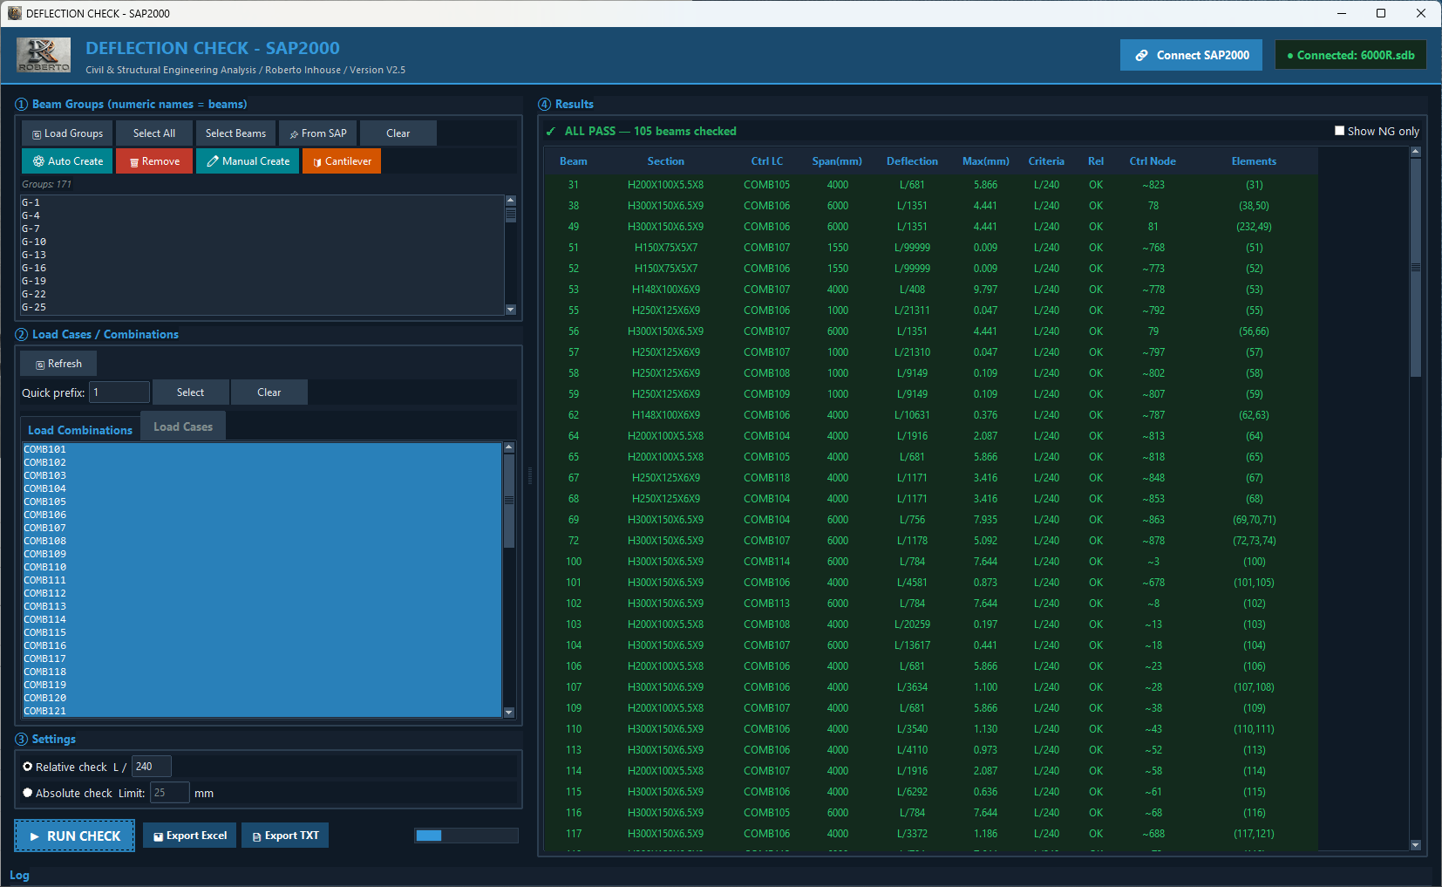Click the RUN CHECK play icon
Screen dimensions: 1442x887
point(35,836)
